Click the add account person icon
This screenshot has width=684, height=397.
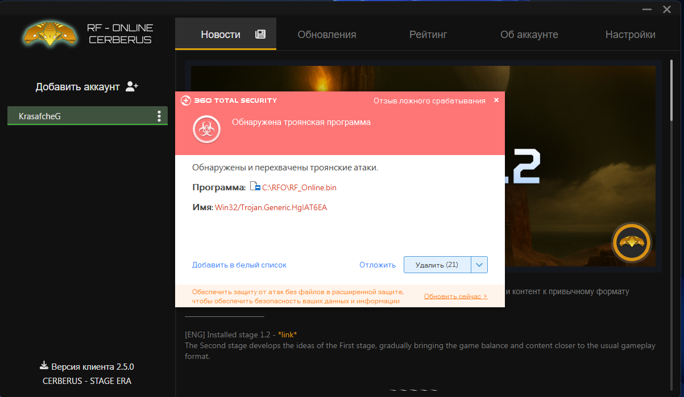coord(132,86)
